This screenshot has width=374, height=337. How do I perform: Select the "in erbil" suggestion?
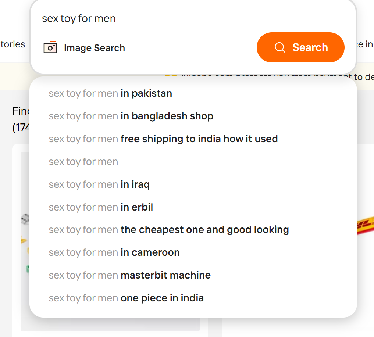(101, 207)
